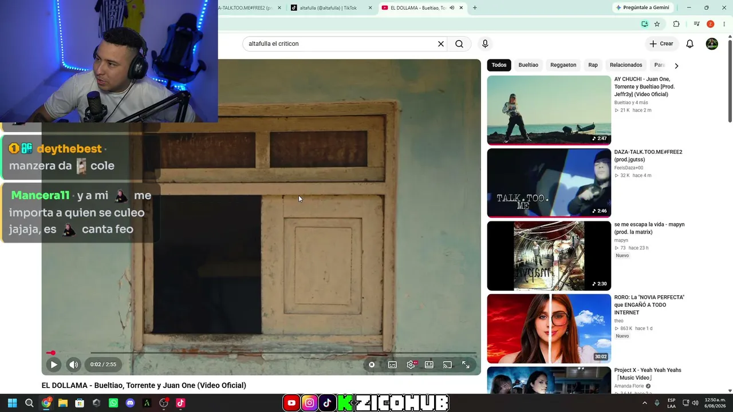
Task: Switch the player to theater mode
Action: [x=429, y=365]
